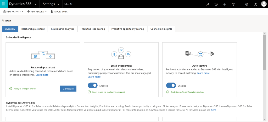Click 'Enabled' label in Auto capture card

(x=182, y=86)
